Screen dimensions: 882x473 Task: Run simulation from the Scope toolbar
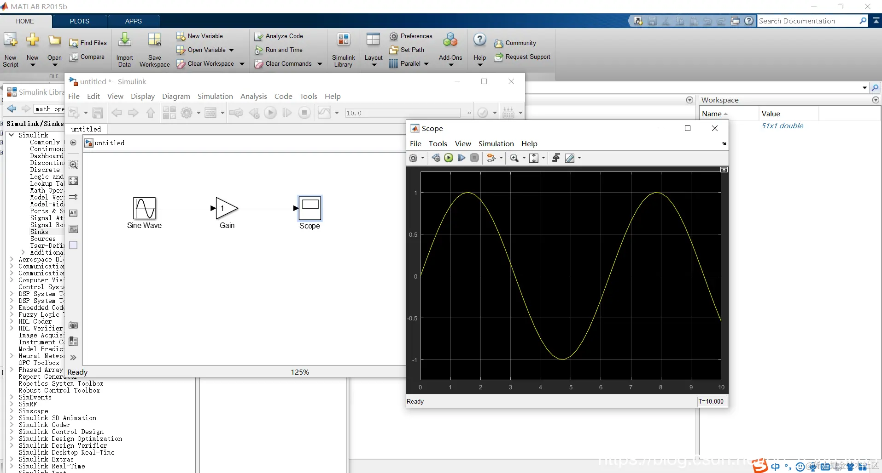click(449, 158)
